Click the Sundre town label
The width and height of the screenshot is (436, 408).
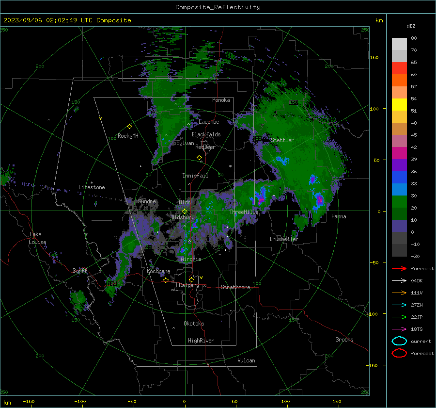point(147,201)
